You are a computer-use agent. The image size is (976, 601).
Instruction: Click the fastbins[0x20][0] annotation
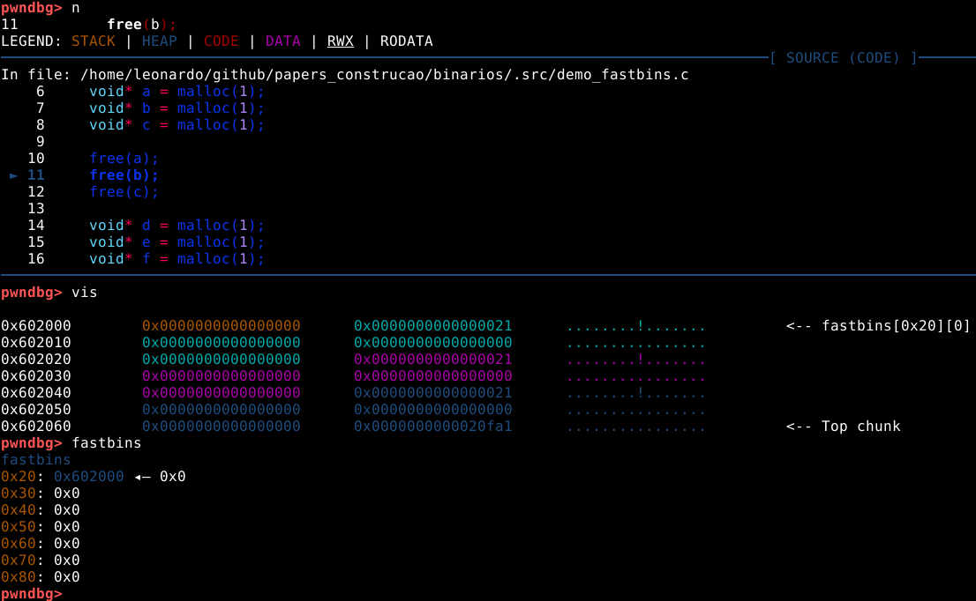tap(878, 326)
